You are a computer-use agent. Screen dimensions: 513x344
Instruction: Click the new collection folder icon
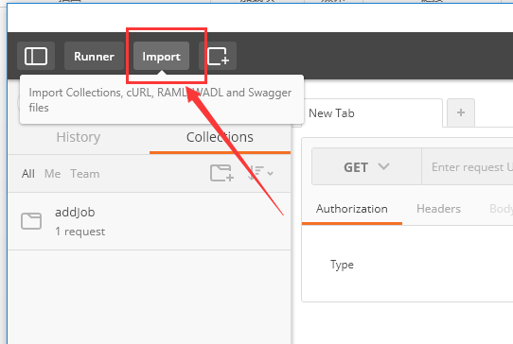(x=221, y=173)
